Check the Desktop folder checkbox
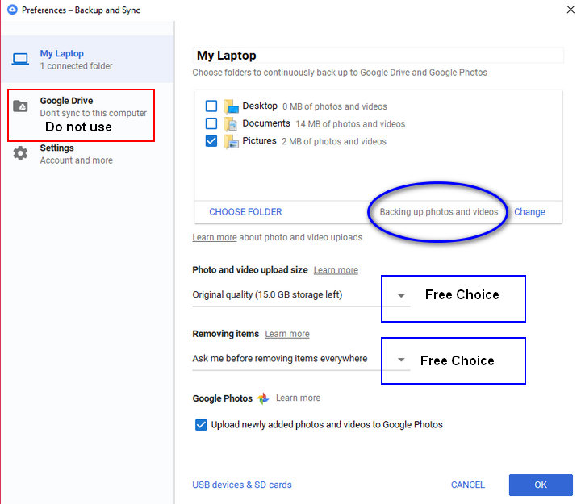The width and height of the screenshot is (581, 504). point(211,106)
